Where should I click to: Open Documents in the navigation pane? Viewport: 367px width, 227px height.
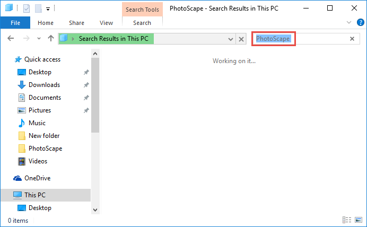click(45, 98)
